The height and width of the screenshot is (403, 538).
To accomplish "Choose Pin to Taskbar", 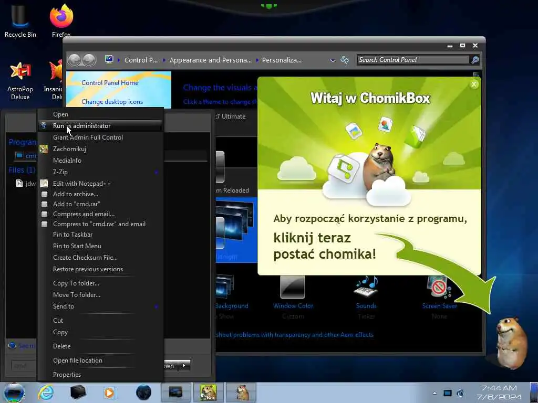I will 100,235.
